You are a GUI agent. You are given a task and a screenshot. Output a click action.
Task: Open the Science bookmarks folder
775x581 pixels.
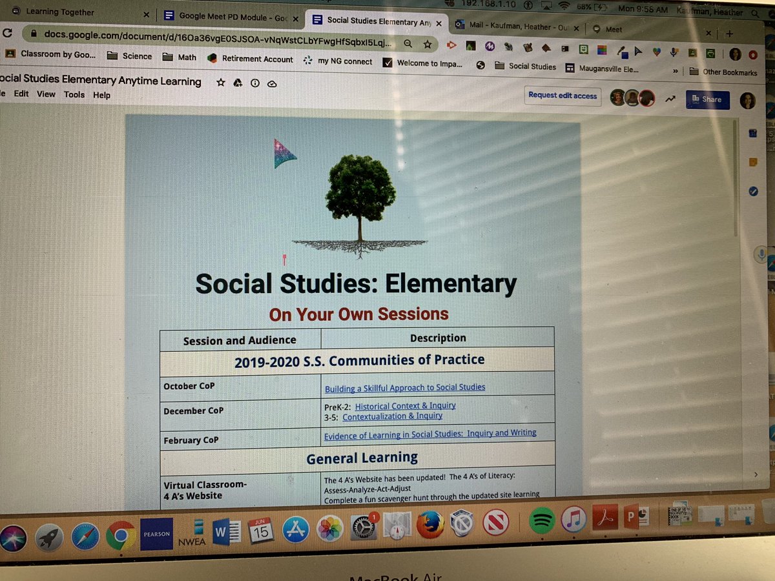(130, 56)
